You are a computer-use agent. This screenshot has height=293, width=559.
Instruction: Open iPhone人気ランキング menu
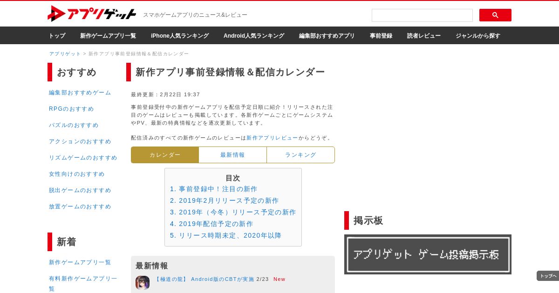coord(180,36)
